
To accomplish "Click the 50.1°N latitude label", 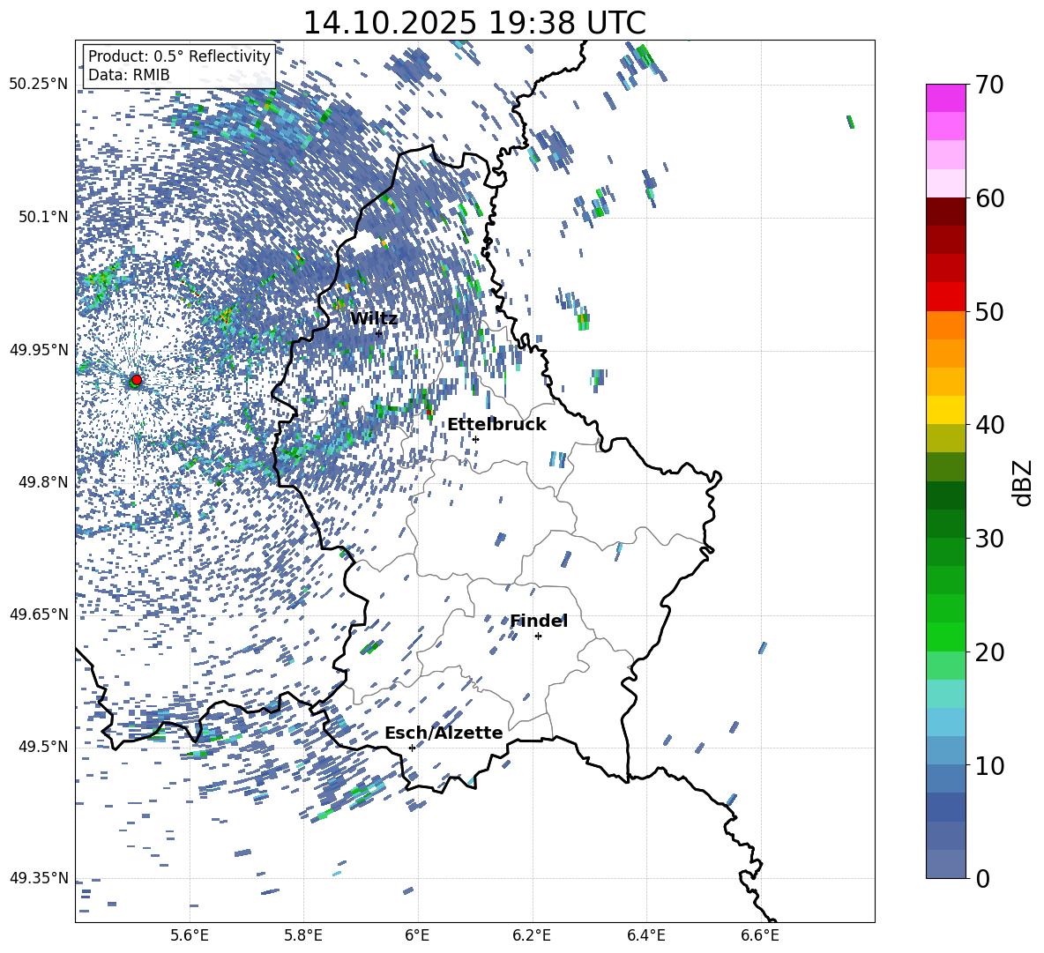I will tap(43, 217).
